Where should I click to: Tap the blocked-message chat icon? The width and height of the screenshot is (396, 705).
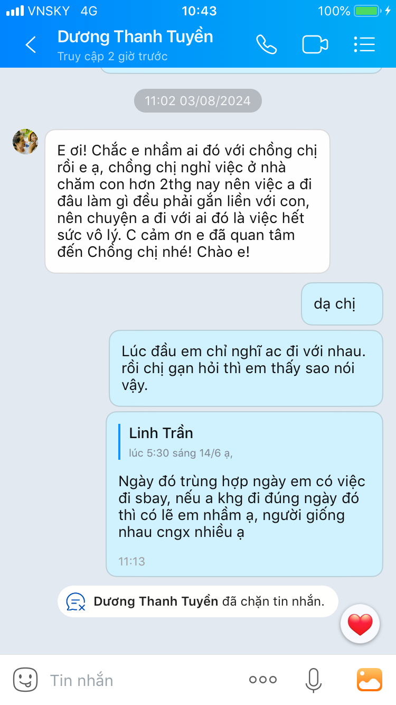(x=76, y=601)
